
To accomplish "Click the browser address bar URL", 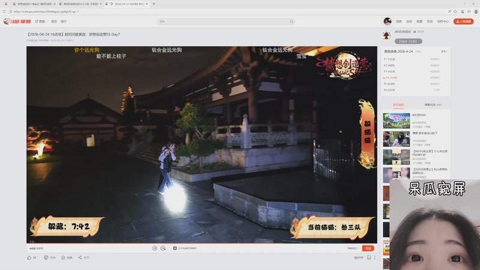I will [x=46, y=11].
